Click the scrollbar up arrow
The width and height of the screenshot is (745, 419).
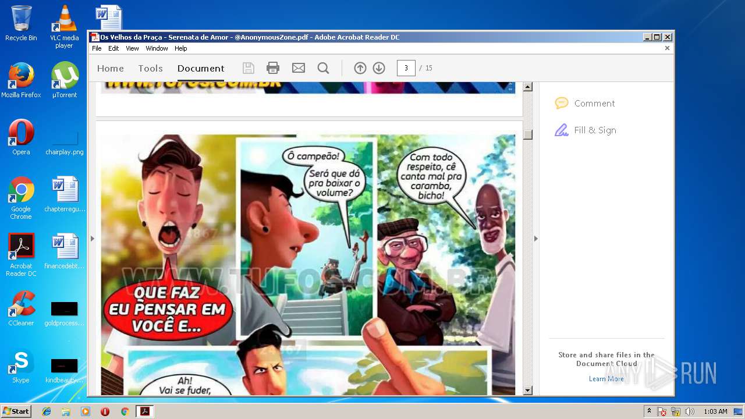pyautogui.click(x=528, y=87)
